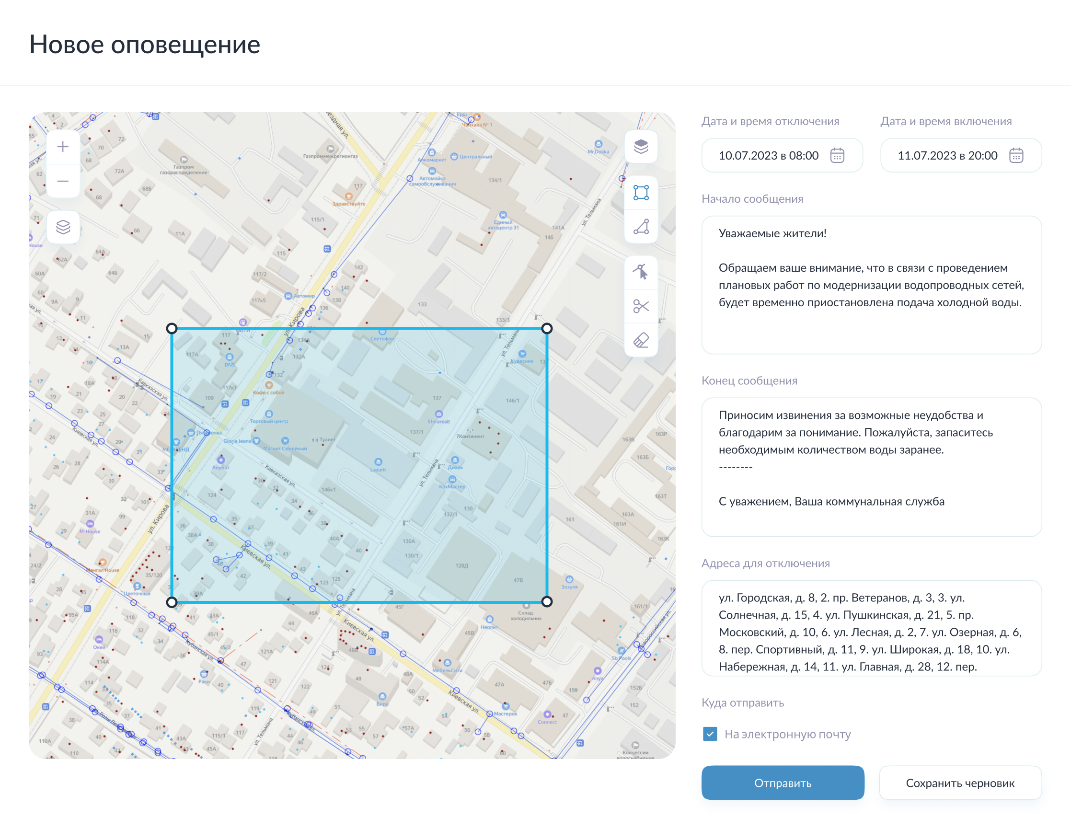Select the rectangle area selection tool
1071x829 pixels.
pyautogui.click(x=641, y=193)
